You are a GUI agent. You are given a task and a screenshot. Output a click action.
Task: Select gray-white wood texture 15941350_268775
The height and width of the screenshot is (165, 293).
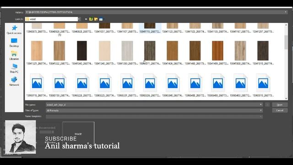(127, 51)
